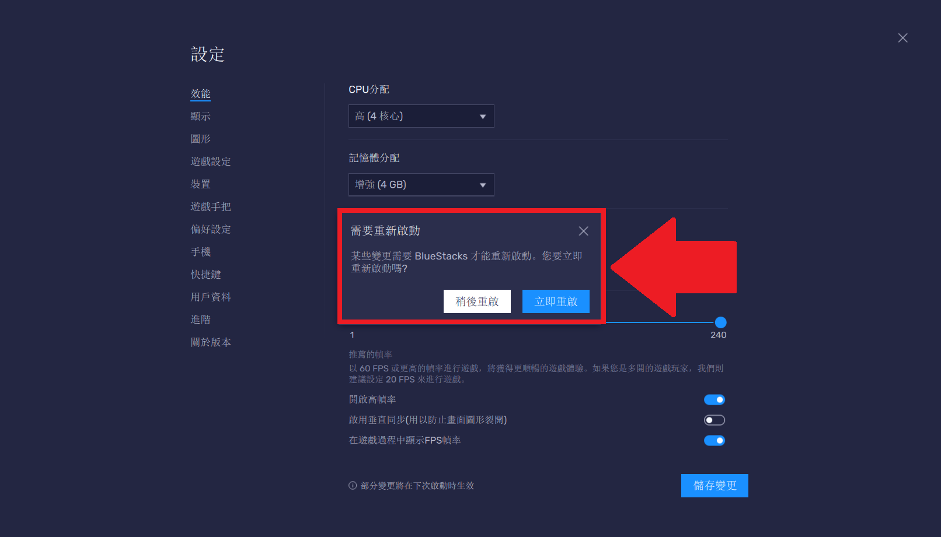This screenshot has height=537, width=941.
Task: Go to the 用戶資料 tab
Action: point(211,297)
